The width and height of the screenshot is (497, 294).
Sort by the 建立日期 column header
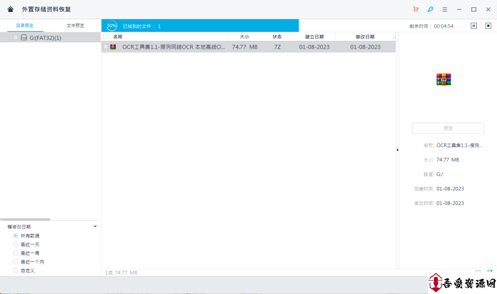[314, 37]
